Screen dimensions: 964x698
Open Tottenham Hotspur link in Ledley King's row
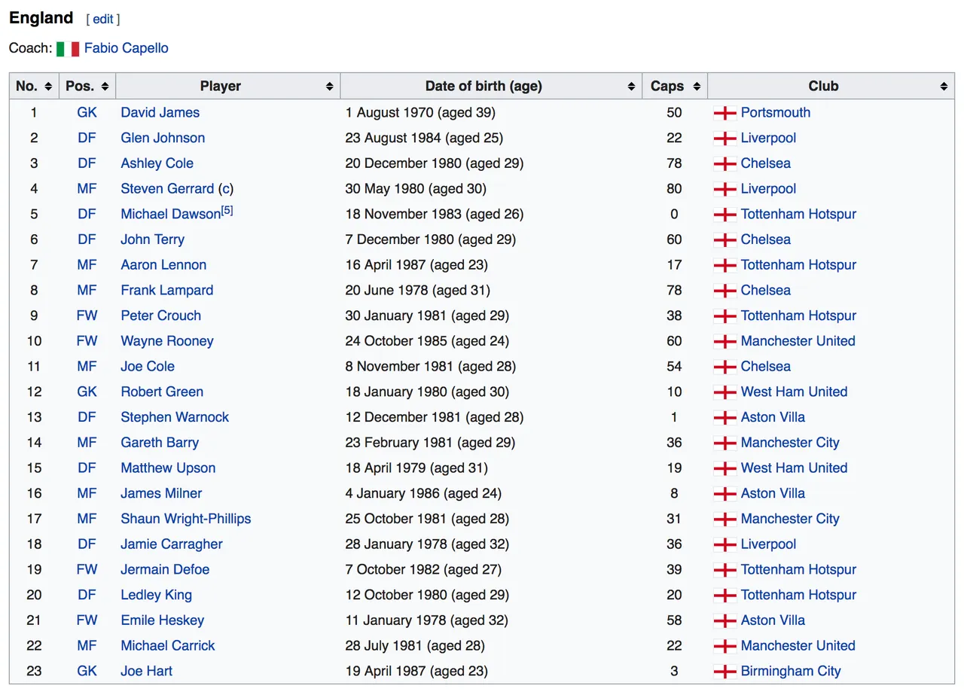click(x=798, y=595)
